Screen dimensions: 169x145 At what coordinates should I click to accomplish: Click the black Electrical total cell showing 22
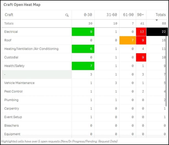tap(157, 32)
